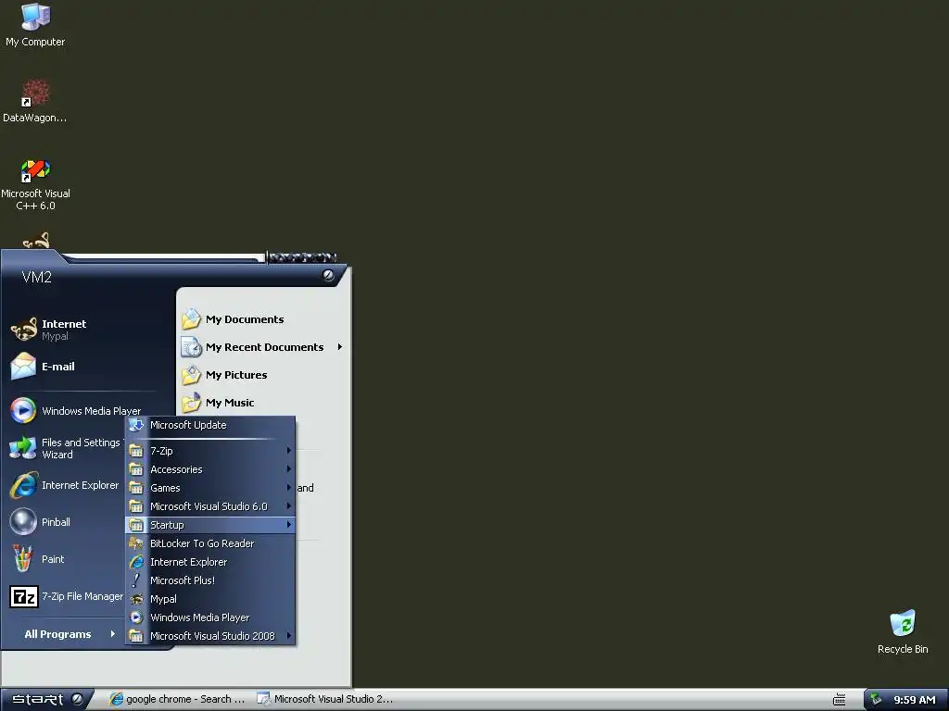Screen dimensions: 949x711
Task: Choose Windows Media Player in All Programs list
Action: click(210, 617)
